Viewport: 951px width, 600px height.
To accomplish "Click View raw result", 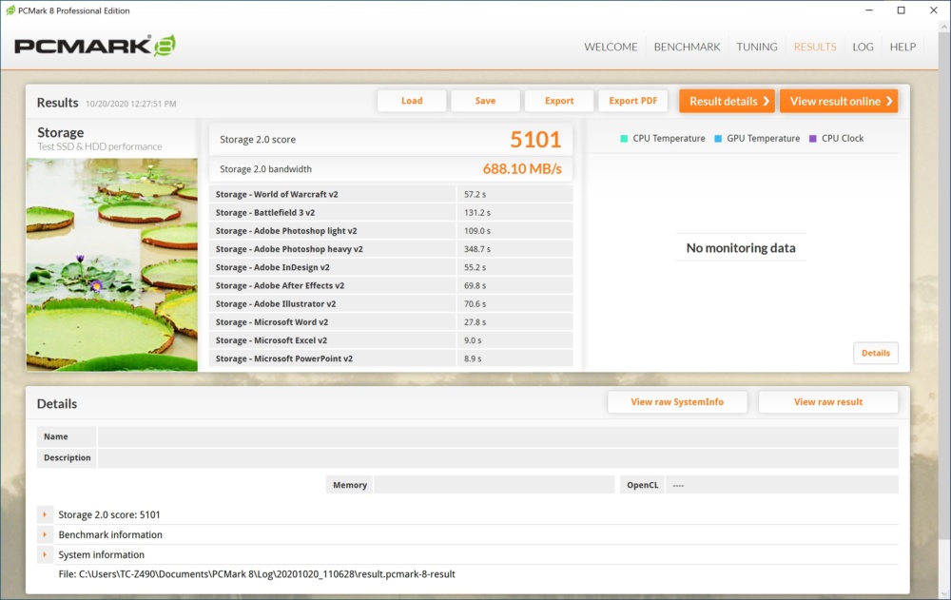I will [x=828, y=401].
